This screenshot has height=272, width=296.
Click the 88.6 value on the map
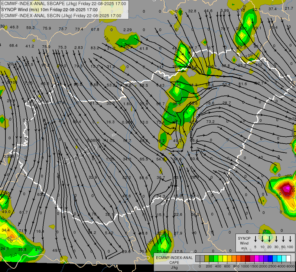(x=144, y=178)
